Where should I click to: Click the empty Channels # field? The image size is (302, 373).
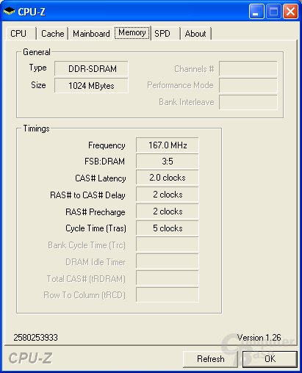(248, 68)
